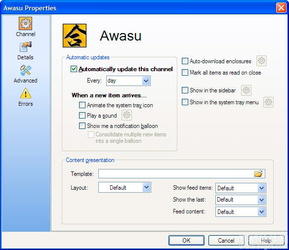Open the Show the last dropdown
The width and height of the screenshot is (289, 250).
tap(241, 200)
